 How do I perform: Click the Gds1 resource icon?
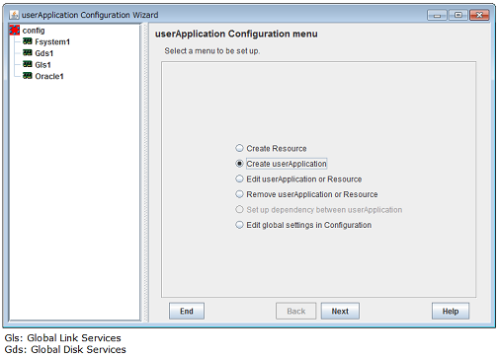pos(28,53)
